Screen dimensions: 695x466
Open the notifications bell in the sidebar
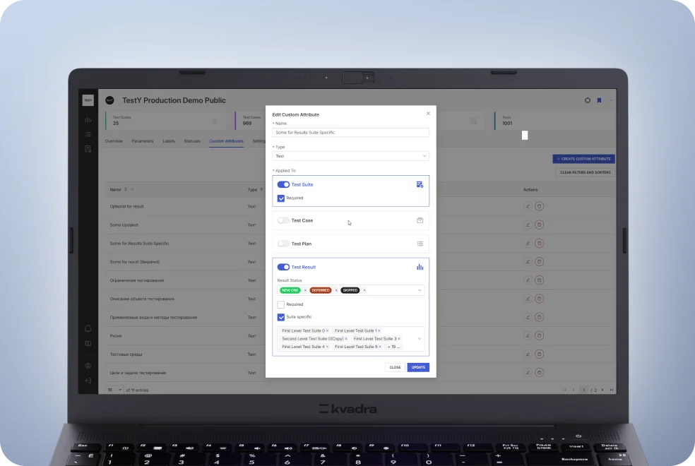tap(88, 328)
